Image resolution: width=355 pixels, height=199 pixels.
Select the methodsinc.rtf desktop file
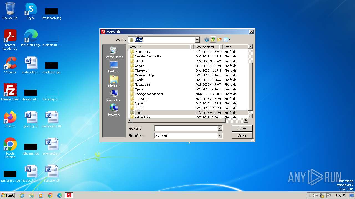tap(51, 120)
